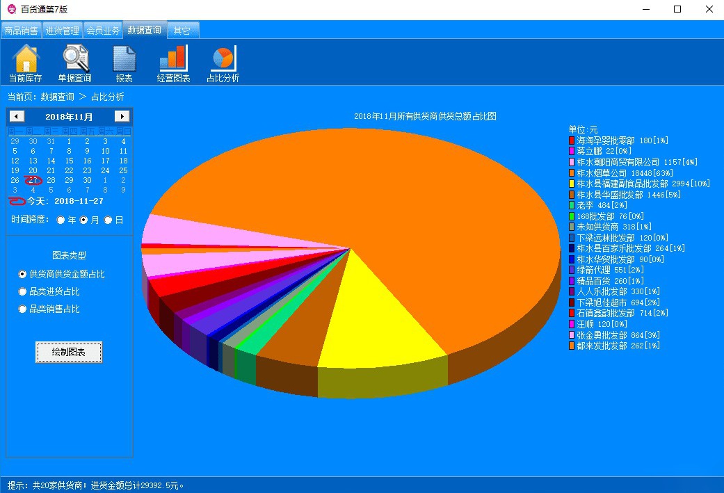Click status bar supplier total hint
This screenshot has width=724, height=493.
95,485
